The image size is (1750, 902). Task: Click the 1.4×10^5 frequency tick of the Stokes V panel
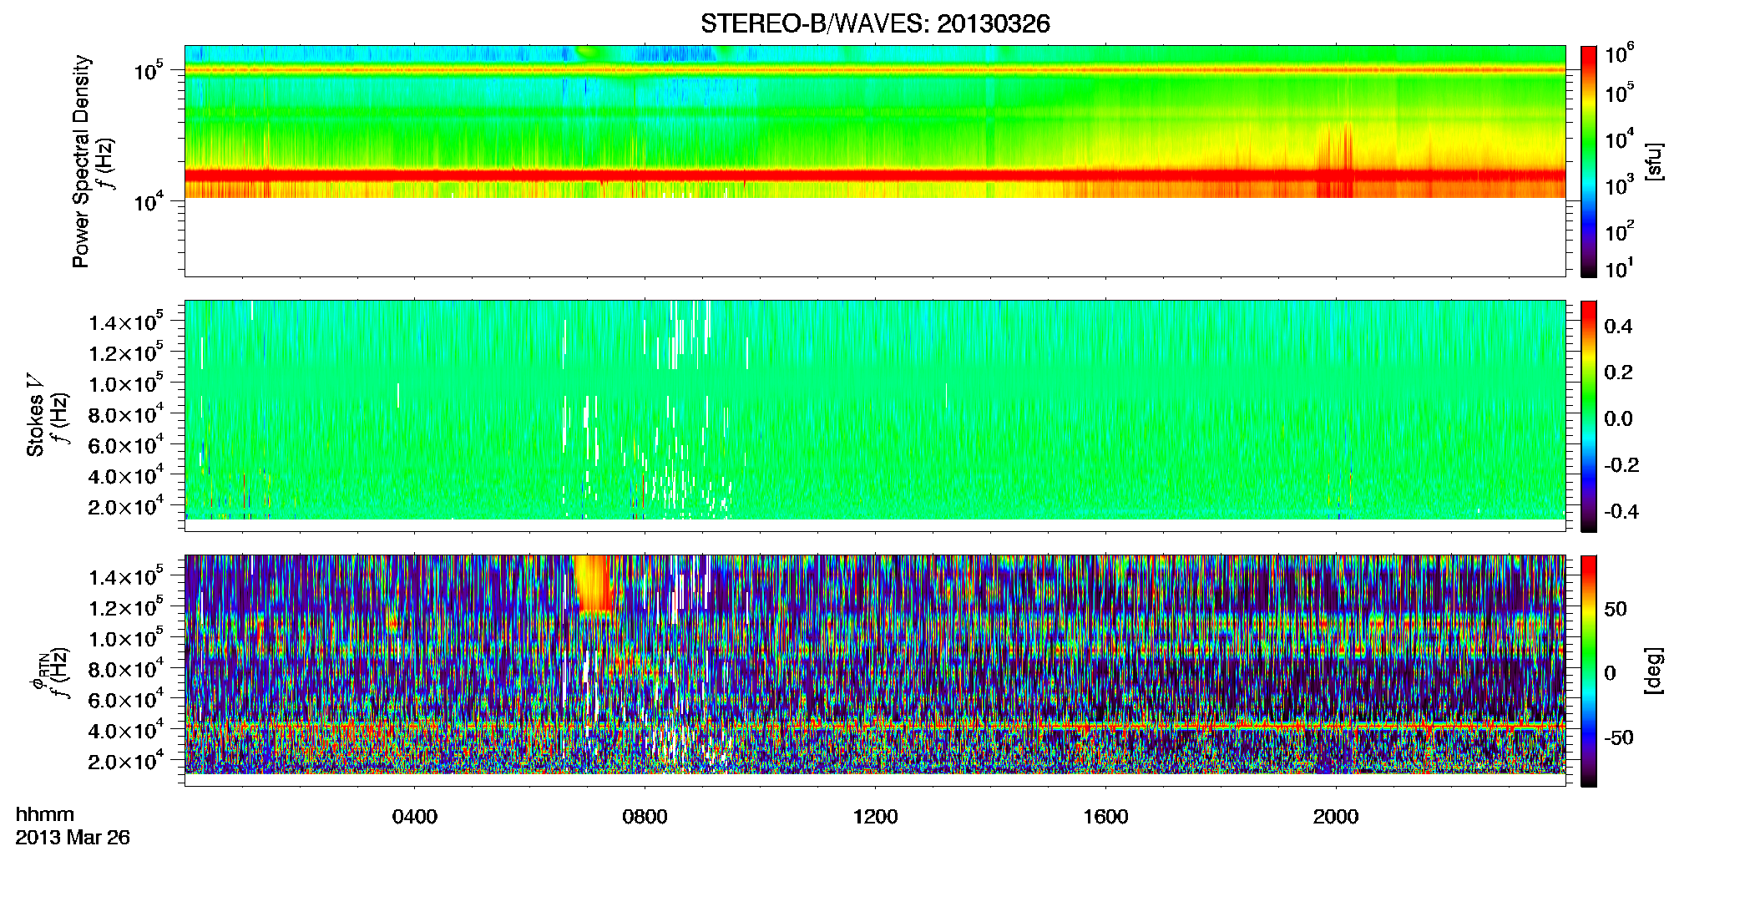(125, 321)
